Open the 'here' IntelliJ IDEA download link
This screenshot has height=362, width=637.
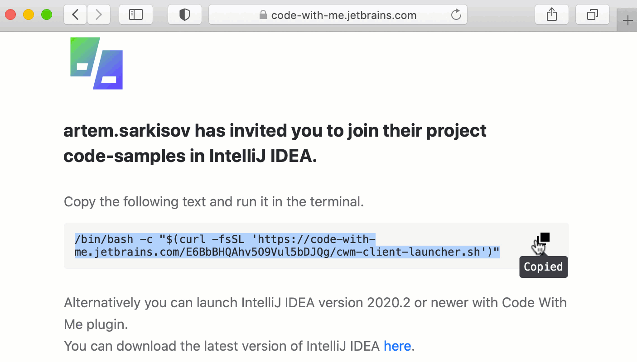pos(397,346)
